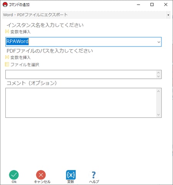Click the ファイルを選択 document icon

click(x=7, y=64)
